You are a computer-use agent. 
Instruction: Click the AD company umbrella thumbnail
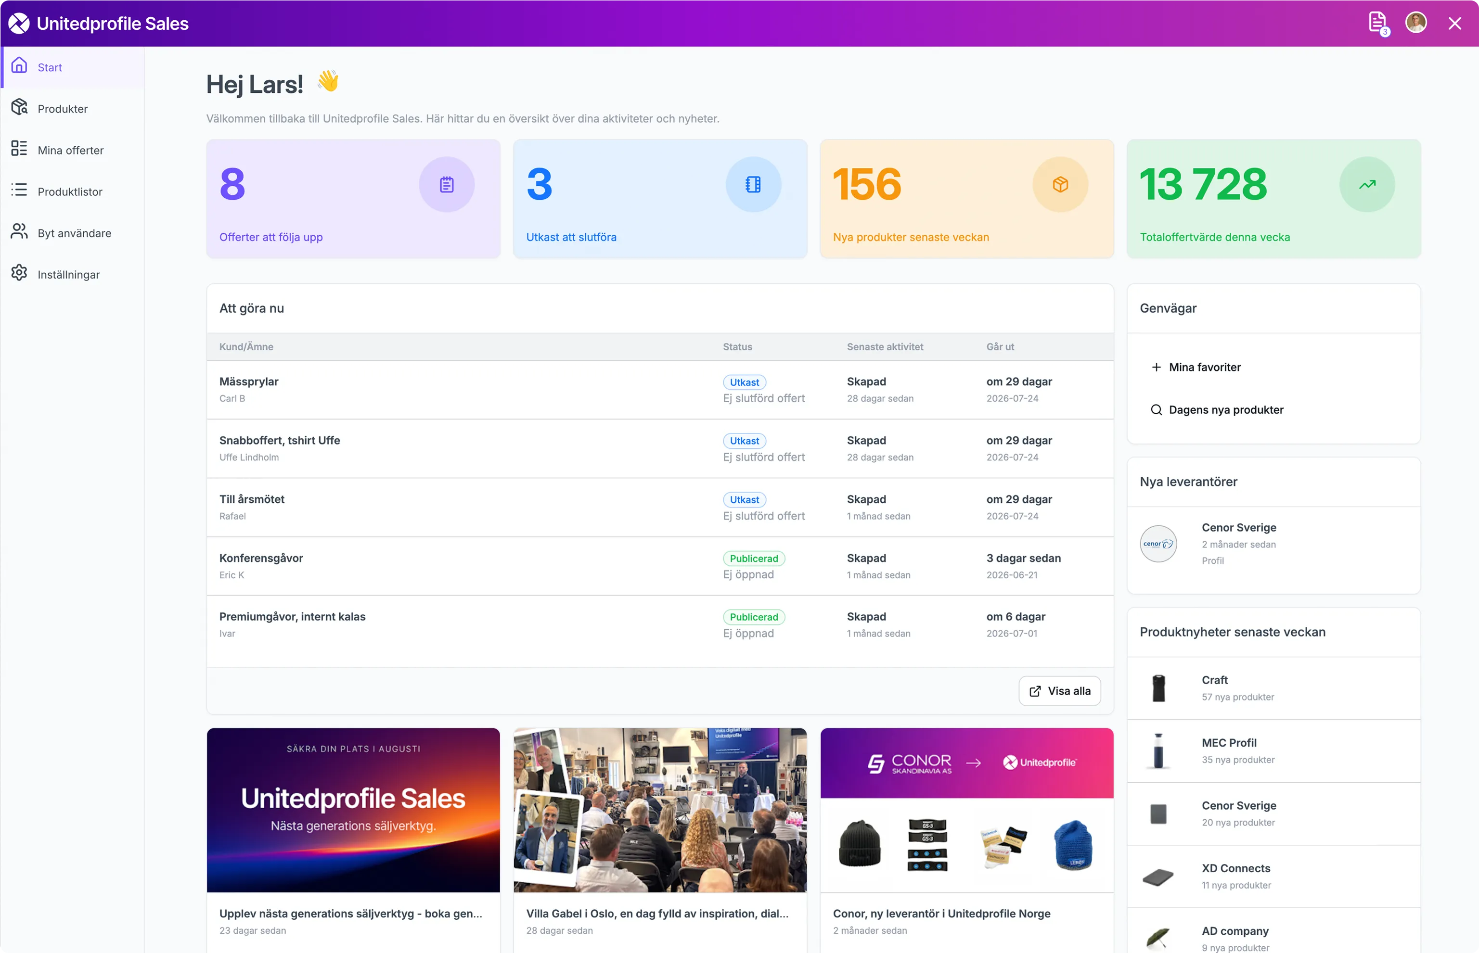[x=1158, y=938]
